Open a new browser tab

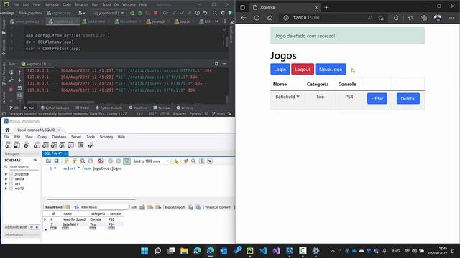point(326,8)
